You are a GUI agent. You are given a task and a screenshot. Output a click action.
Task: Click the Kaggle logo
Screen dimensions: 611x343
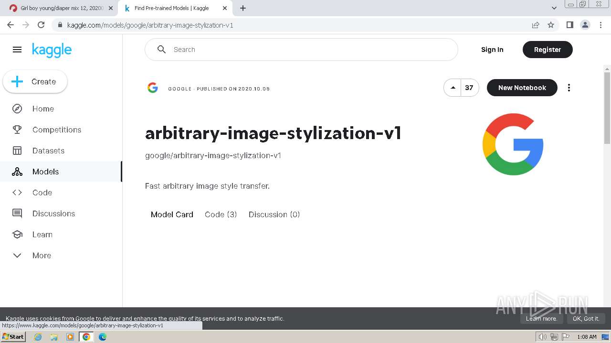[x=52, y=50]
